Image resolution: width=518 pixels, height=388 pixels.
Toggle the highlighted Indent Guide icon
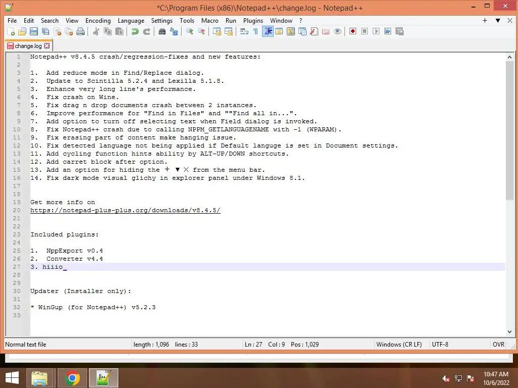click(268, 31)
